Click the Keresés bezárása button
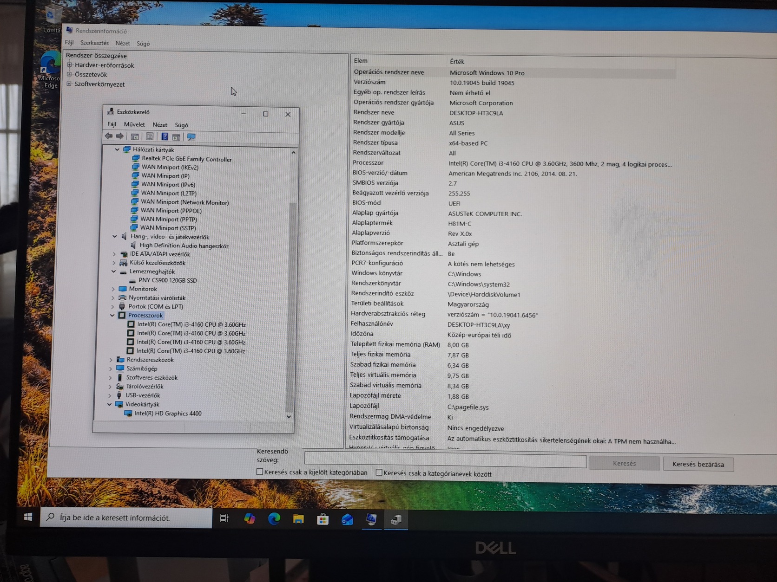Image resolution: width=777 pixels, height=582 pixels. pos(698,464)
